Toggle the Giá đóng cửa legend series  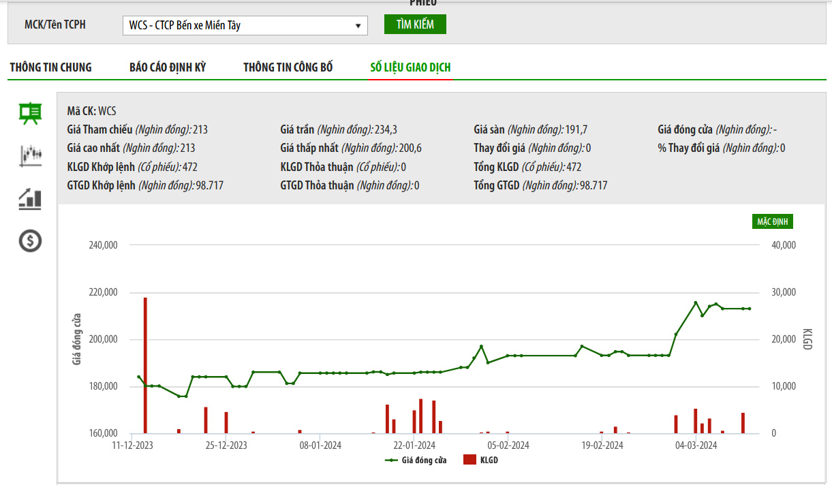424,460
